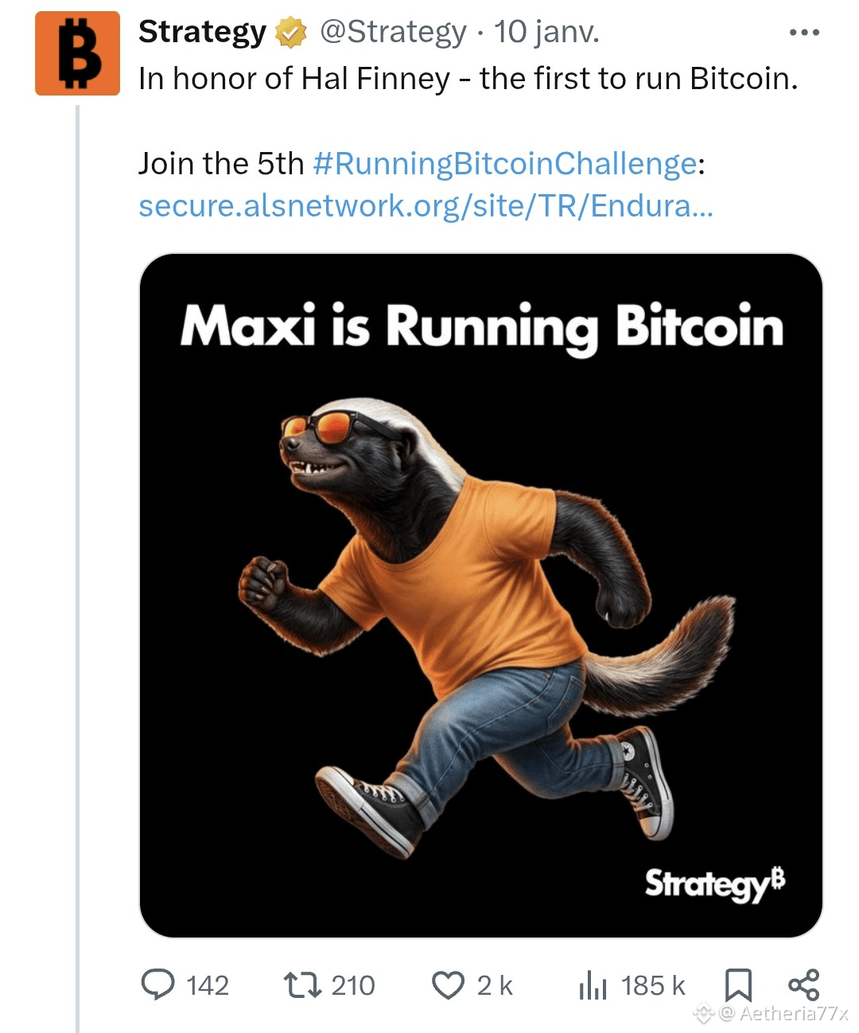Screen dimensions: 859x1033
Task: Open the Maxi is Running Bitcoin image
Action: (x=480, y=595)
